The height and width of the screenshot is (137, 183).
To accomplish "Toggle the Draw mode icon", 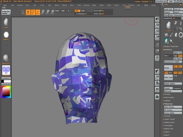I will point(37,12).
